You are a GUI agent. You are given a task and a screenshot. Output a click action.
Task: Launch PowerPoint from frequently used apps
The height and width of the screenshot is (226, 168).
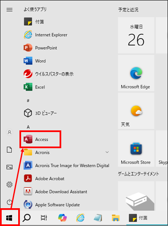40,48
